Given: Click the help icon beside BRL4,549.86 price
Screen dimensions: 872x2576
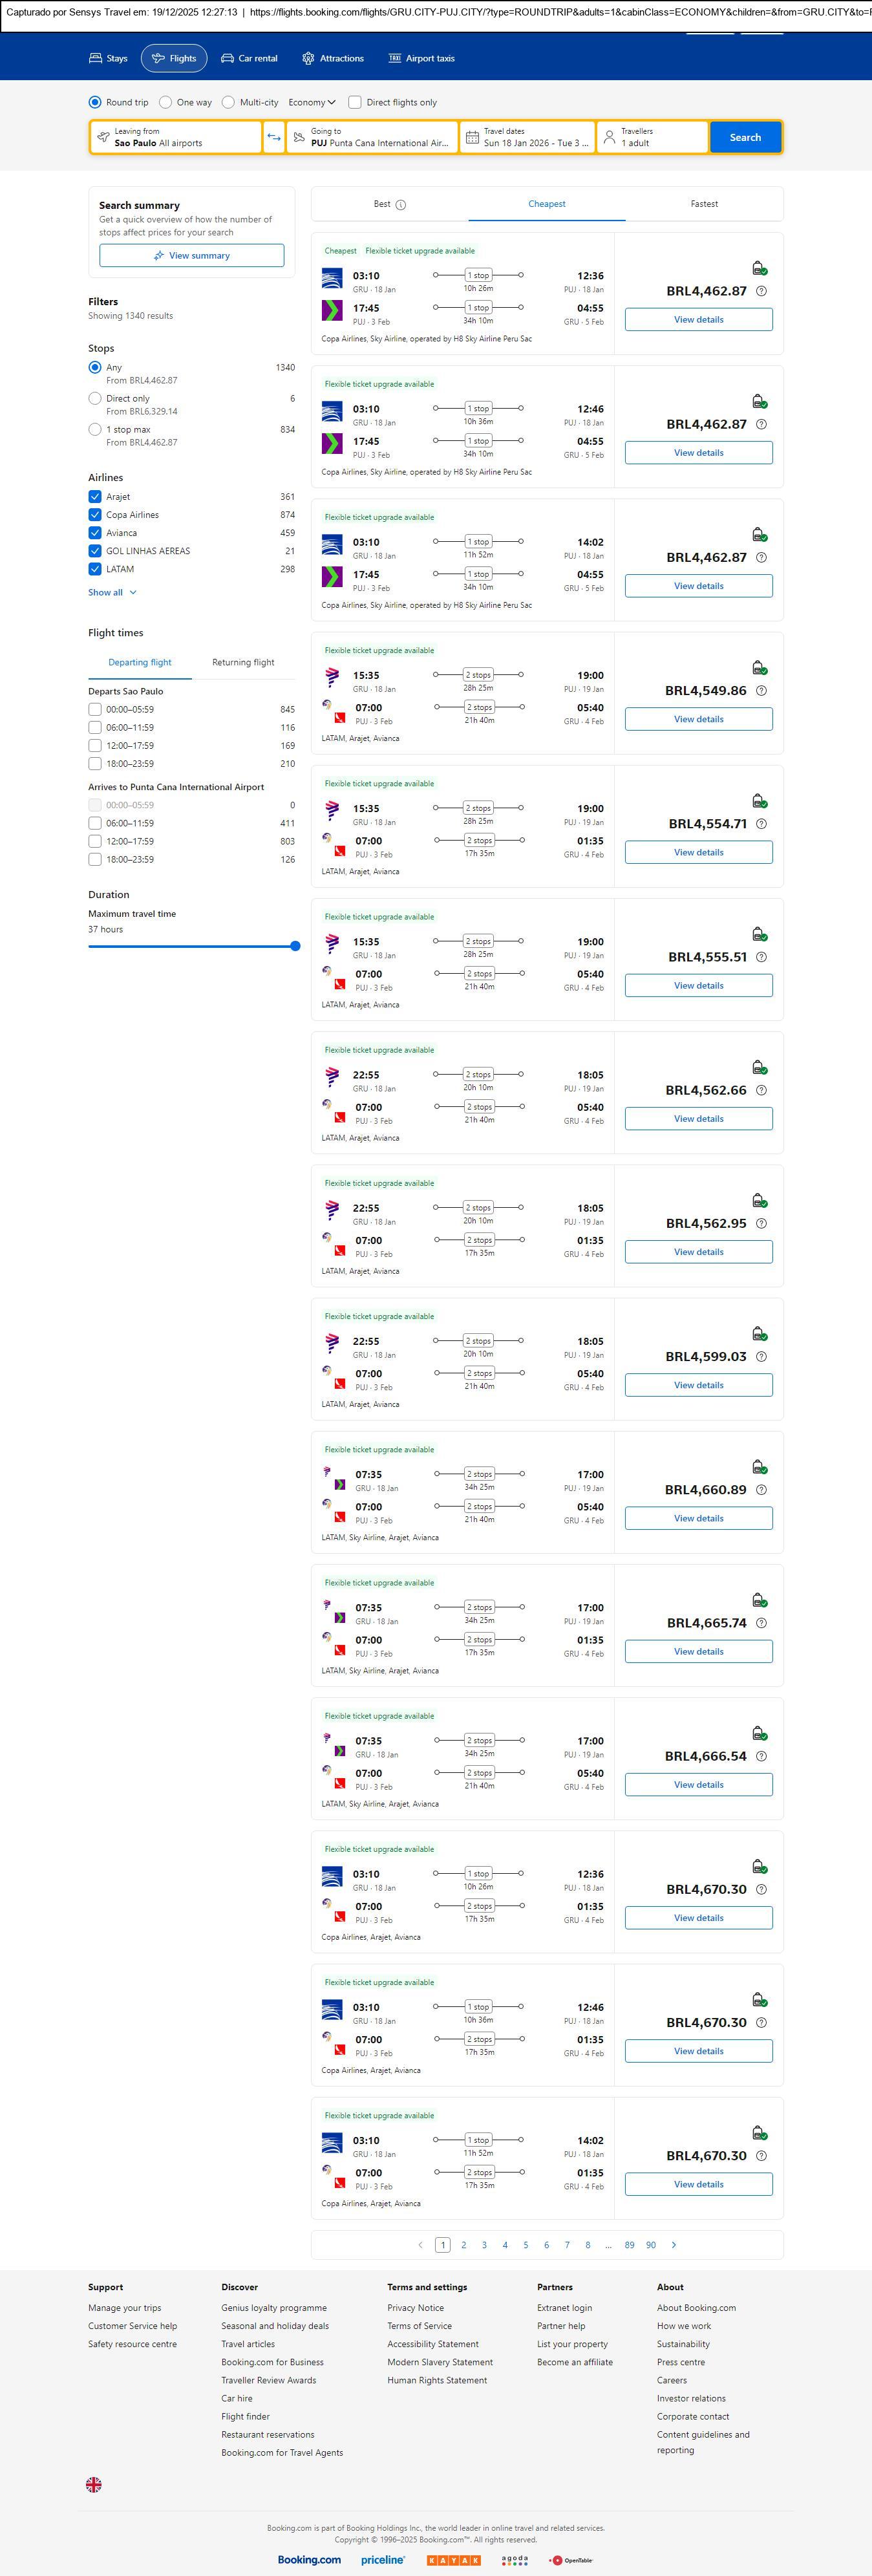Looking at the screenshot, I should [x=761, y=691].
